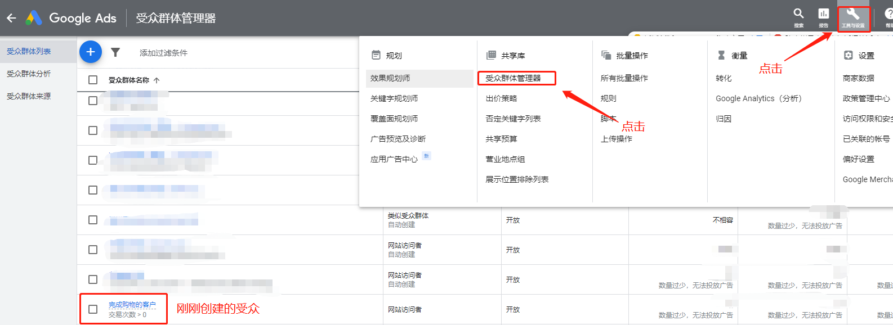Open 转化 menu item
Screen dimensions: 893x325
(724, 78)
